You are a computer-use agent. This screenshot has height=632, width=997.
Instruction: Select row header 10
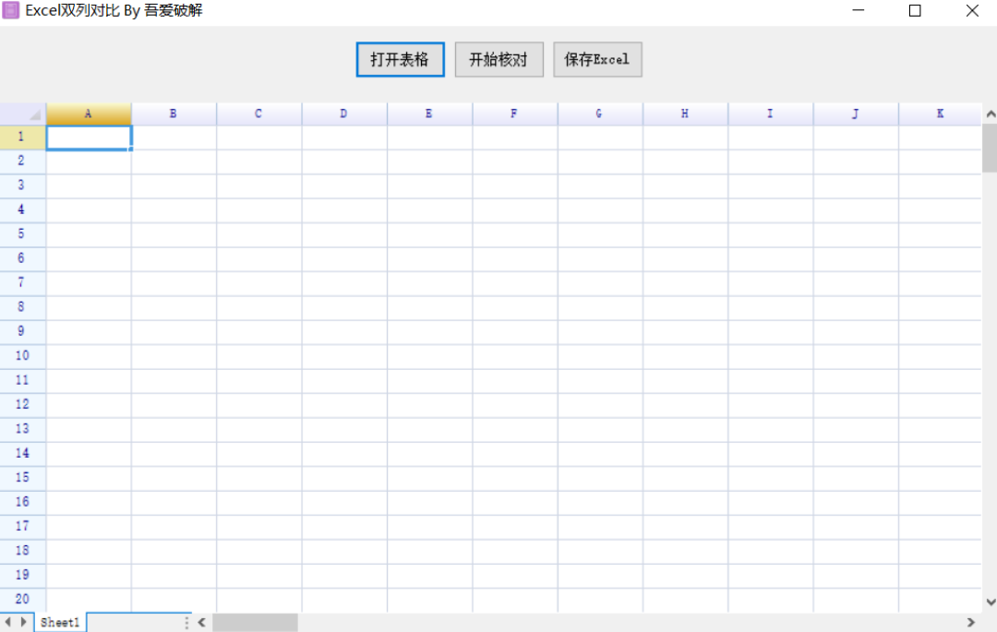(x=21, y=355)
